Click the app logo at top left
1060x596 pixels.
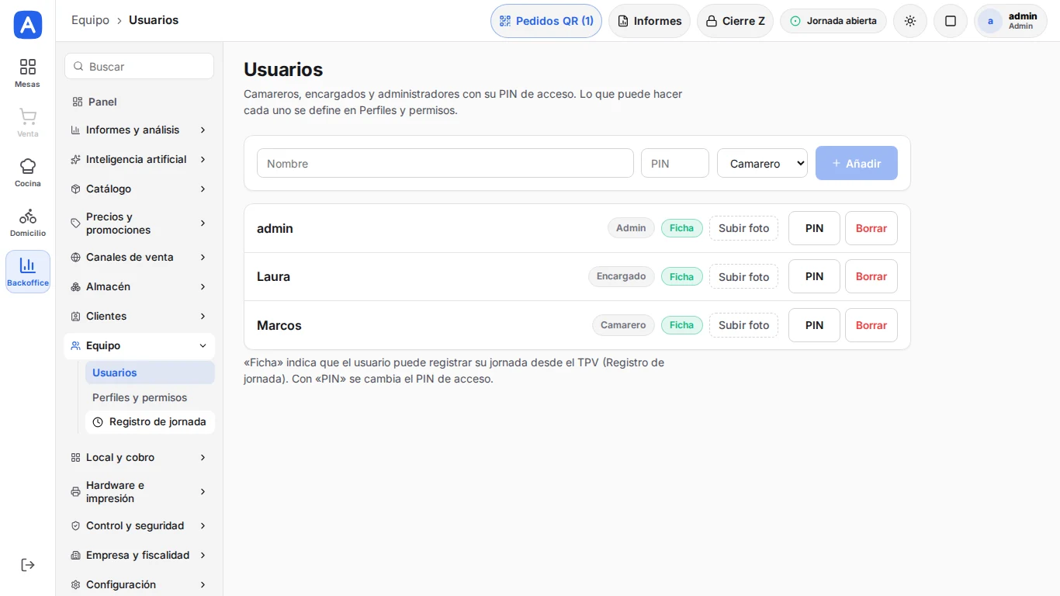[28, 25]
